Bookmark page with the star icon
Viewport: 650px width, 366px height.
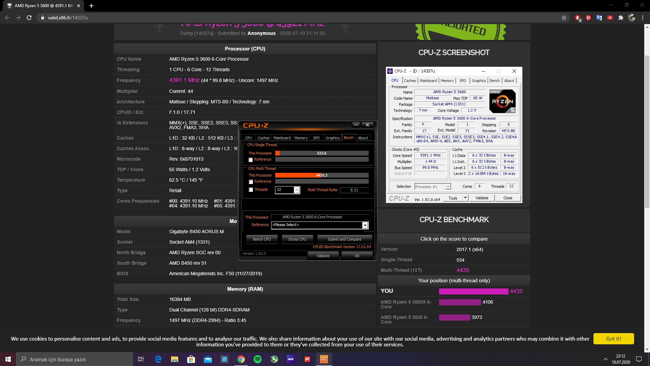[564, 18]
